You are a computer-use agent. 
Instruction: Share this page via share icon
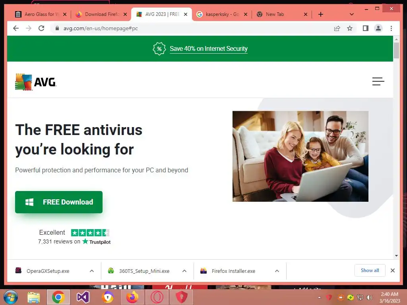(x=337, y=28)
